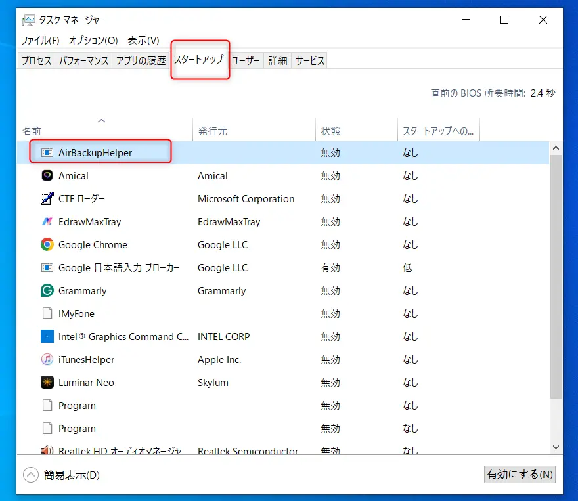
Task: Click the scrollbar up arrow
Action: tap(556, 148)
